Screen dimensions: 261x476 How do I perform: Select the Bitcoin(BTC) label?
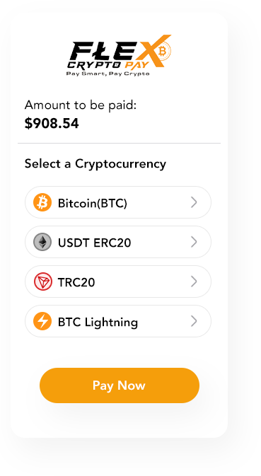click(x=93, y=203)
